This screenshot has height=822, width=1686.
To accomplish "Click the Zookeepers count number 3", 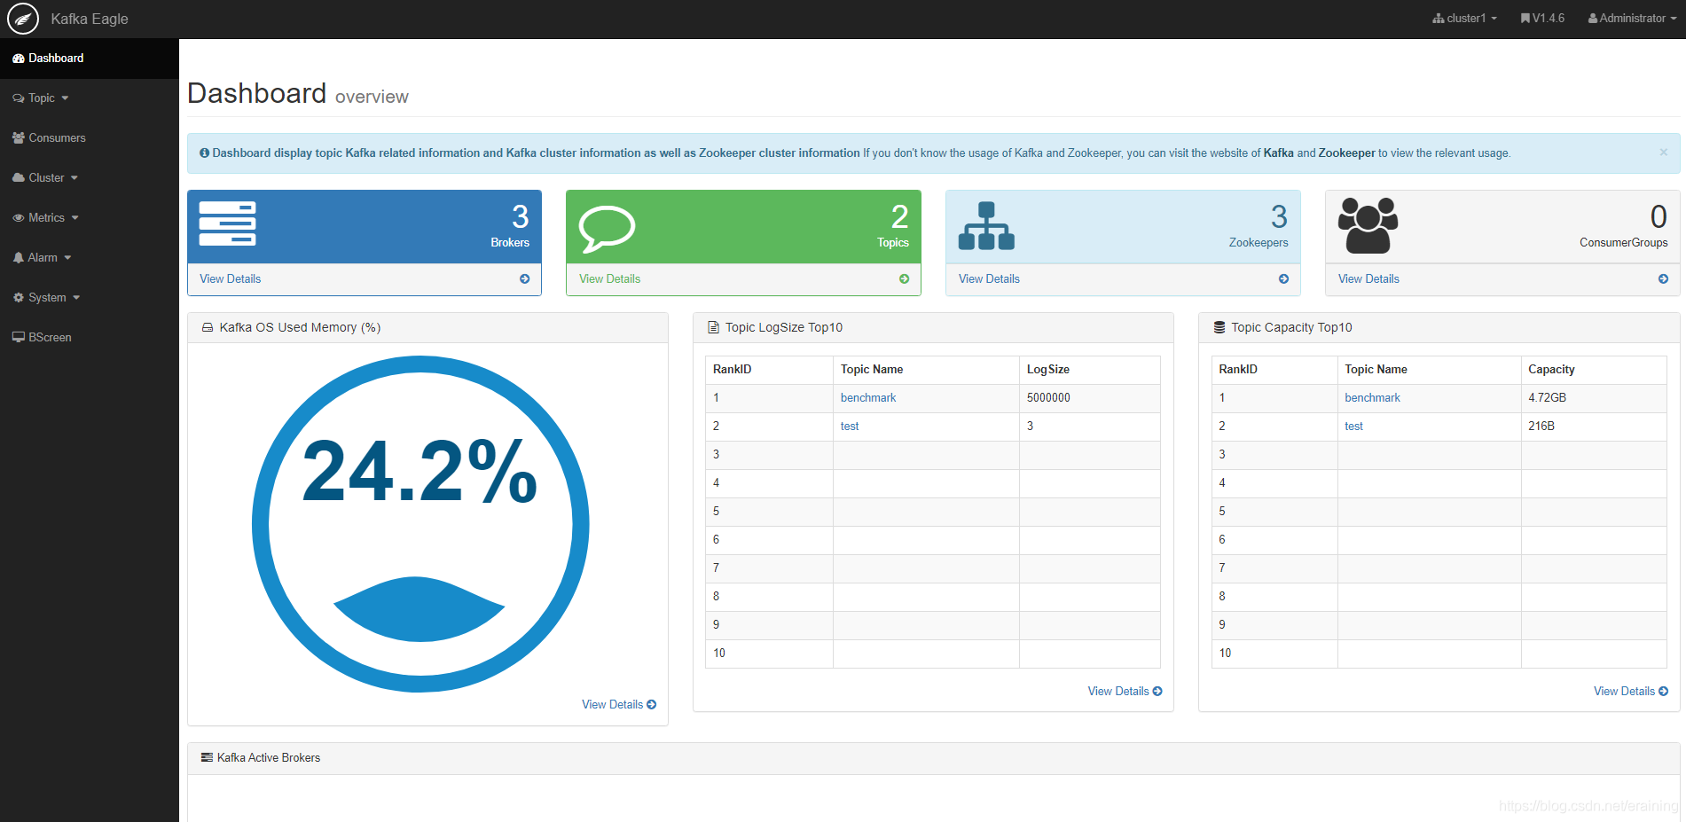I will point(1279,217).
